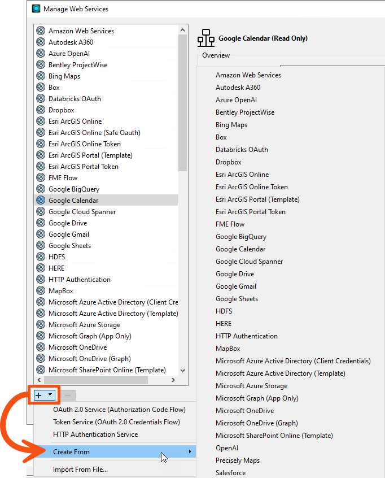Viewport: 385px width, 478px height.
Task: Select the Create From menu item
Action: tap(115, 451)
